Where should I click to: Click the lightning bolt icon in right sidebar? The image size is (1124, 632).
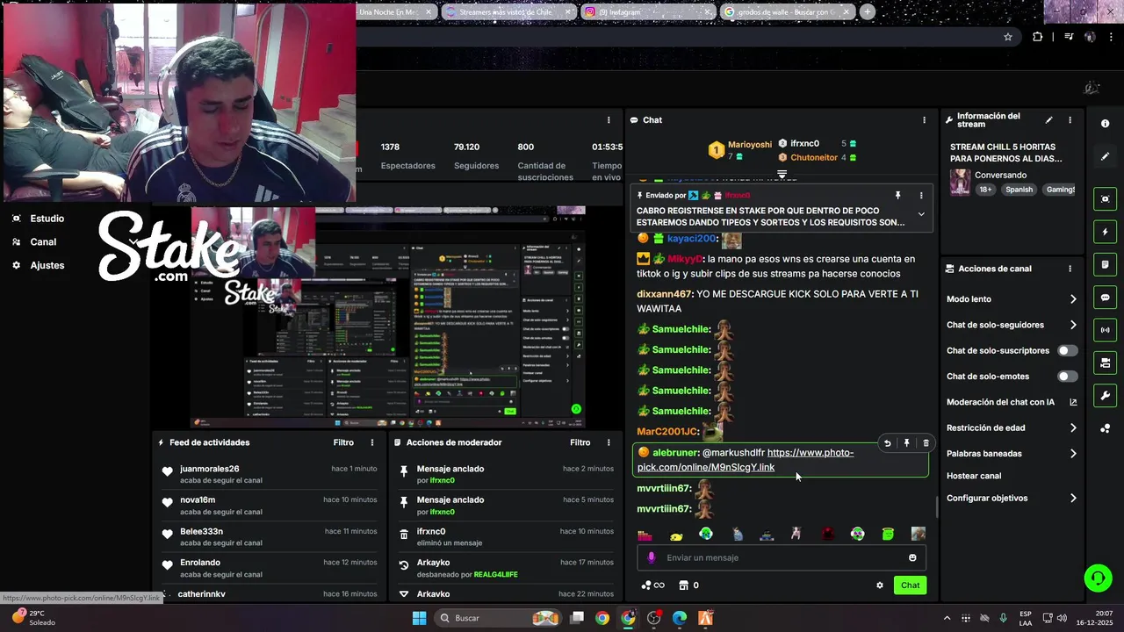point(1105,232)
